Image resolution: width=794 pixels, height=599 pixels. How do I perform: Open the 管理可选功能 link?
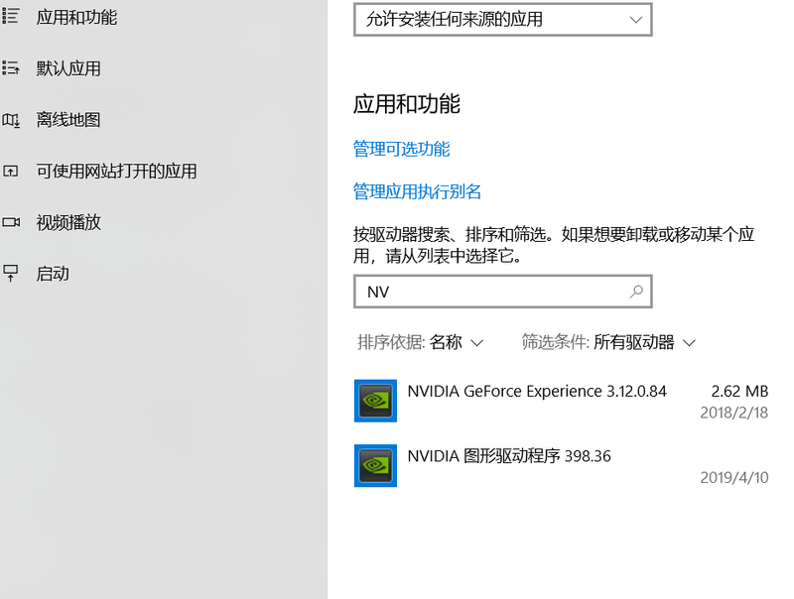401,149
